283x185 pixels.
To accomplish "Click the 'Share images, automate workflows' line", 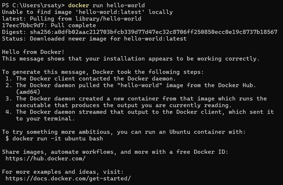I will coord(115,152).
